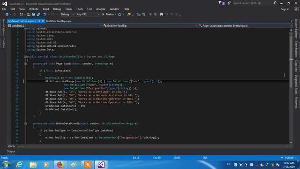Toggle a bookmark on the current line
This screenshot has height=169, width=300.
(161, 15)
